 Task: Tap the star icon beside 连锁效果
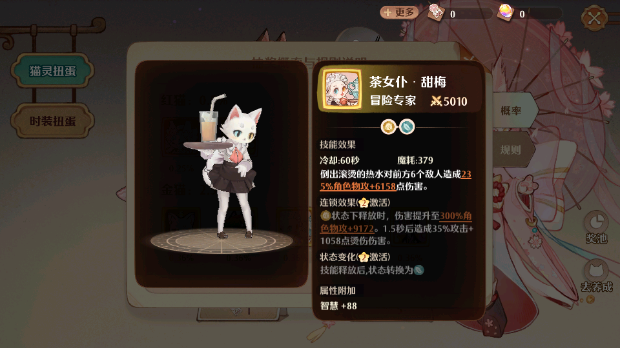click(364, 203)
